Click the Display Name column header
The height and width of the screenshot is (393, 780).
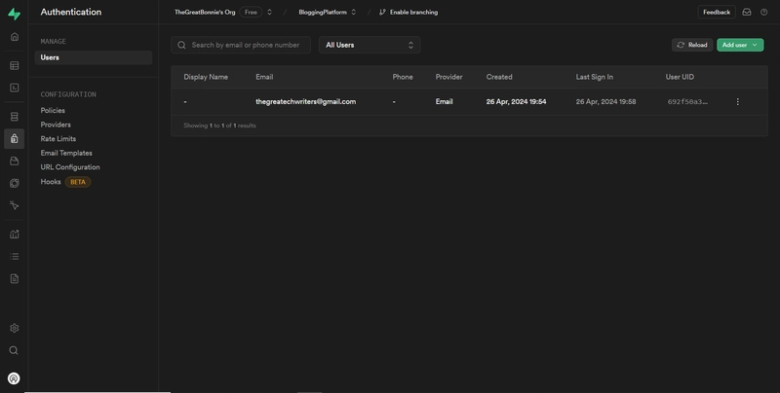click(x=206, y=77)
